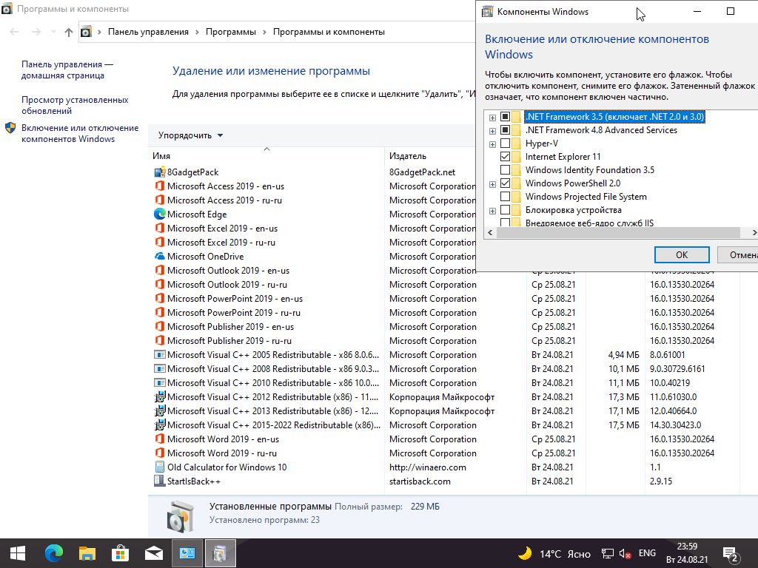Click the Отмена button in components dialog
758x568 pixels.
[x=739, y=255]
